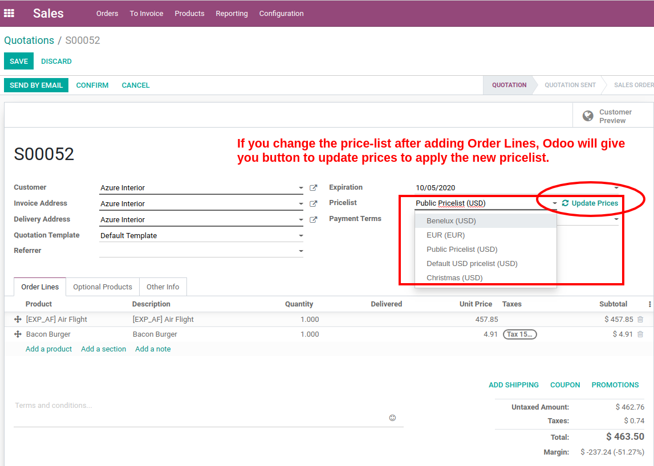Click the SAVE button

[19, 62]
